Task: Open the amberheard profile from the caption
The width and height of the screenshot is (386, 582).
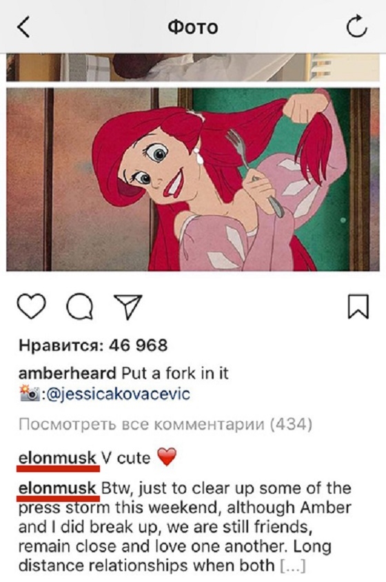Action: click(68, 373)
